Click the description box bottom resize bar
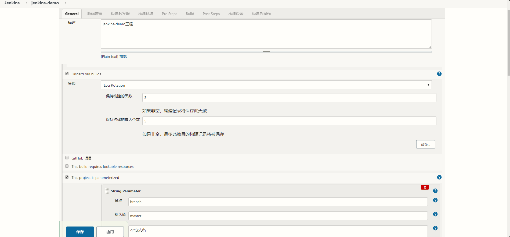Viewport: 510px width, 237px height. pyautogui.click(x=266, y=52)
